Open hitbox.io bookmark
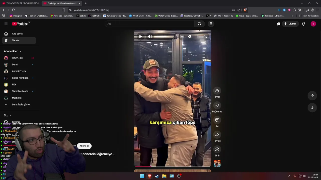The height and width of the screenshot is (180, 321). [x=273, y=16]
